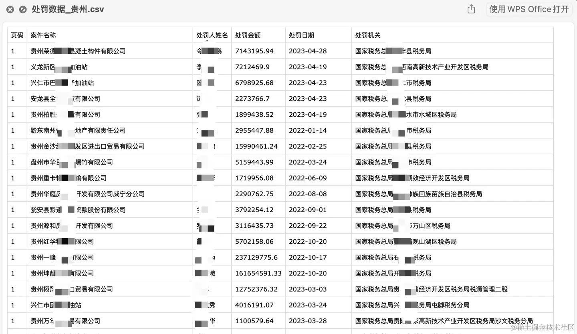The width and height of the screenshot is (577, 334).
Task: Click amount cell 161654591.33
Action: (258, 273)
